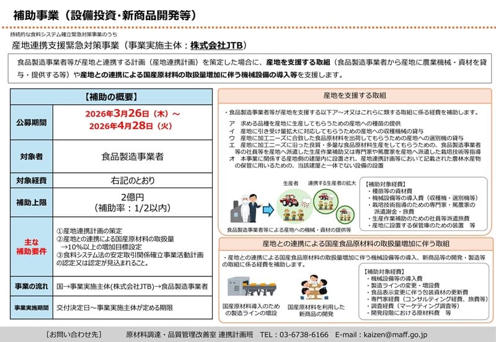This screenshot has height=342, width=496.
Task: Click the （補助率：1/2以内） text
Action: coord(133,208)
